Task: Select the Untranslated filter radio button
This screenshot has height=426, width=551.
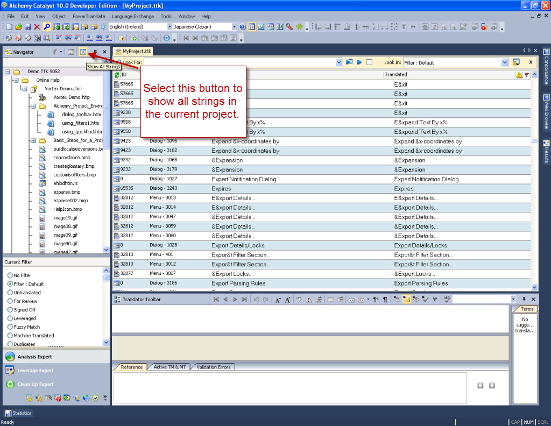Action: coord(10,293)
